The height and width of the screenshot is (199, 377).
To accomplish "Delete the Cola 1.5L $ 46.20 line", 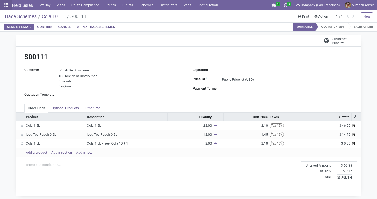I will tap(354, 126).
